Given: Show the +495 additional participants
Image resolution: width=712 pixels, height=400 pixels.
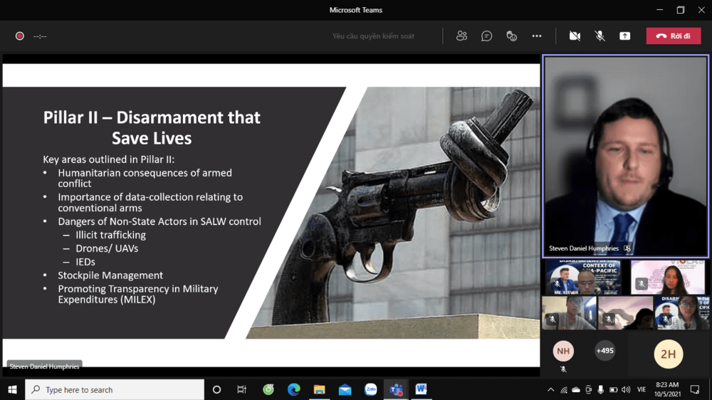Looking at the screenshot, I should click(604, 350).
